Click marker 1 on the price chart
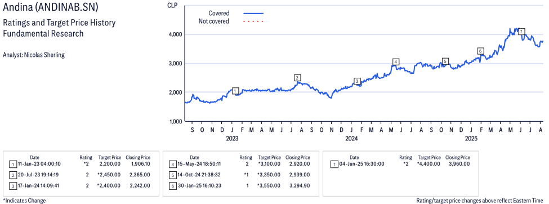 point(235,91)
